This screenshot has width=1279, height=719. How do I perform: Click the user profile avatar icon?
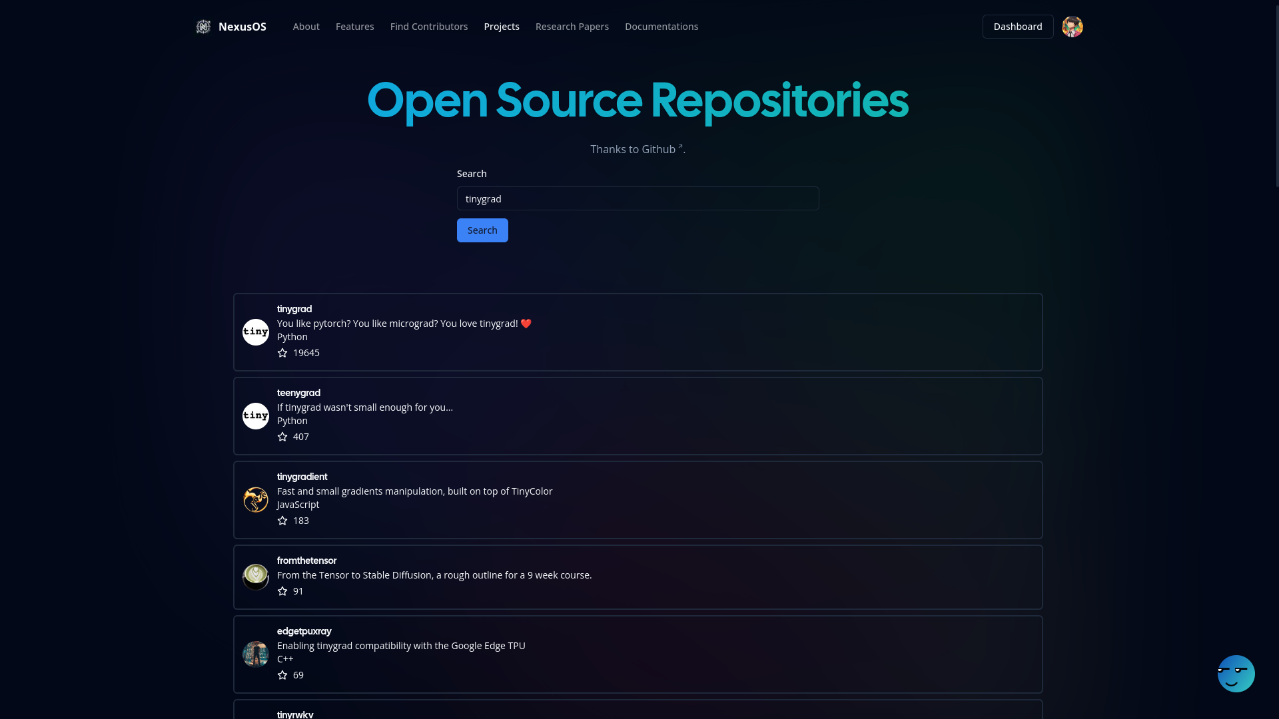pos(1072,27)
